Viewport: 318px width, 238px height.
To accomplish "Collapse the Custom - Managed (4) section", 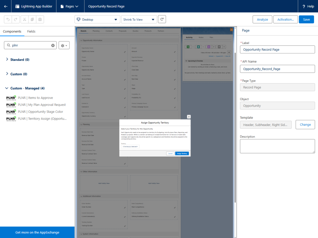I will (x=7, y=88).
